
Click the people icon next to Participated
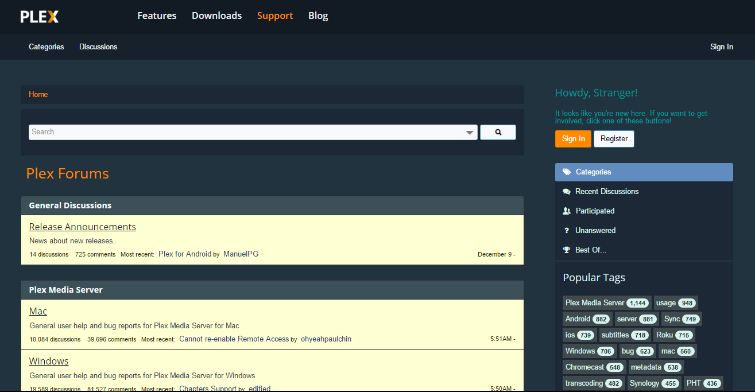click(x=566, y=211)
